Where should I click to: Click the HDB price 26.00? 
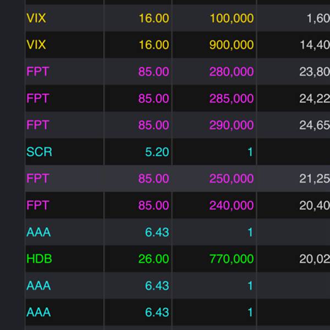pyautogui.click(x=153, y=258)
